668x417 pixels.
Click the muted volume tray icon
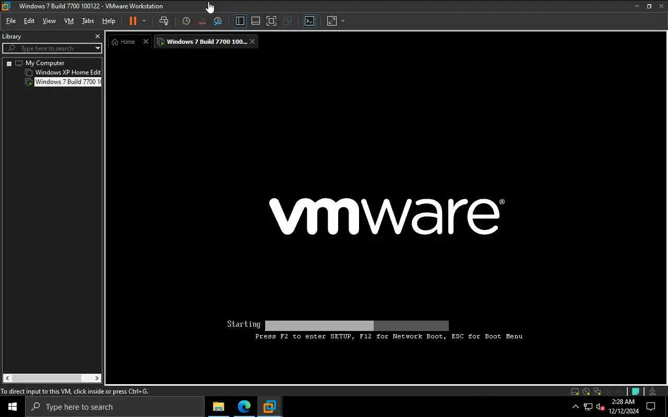tap(600, 407)
